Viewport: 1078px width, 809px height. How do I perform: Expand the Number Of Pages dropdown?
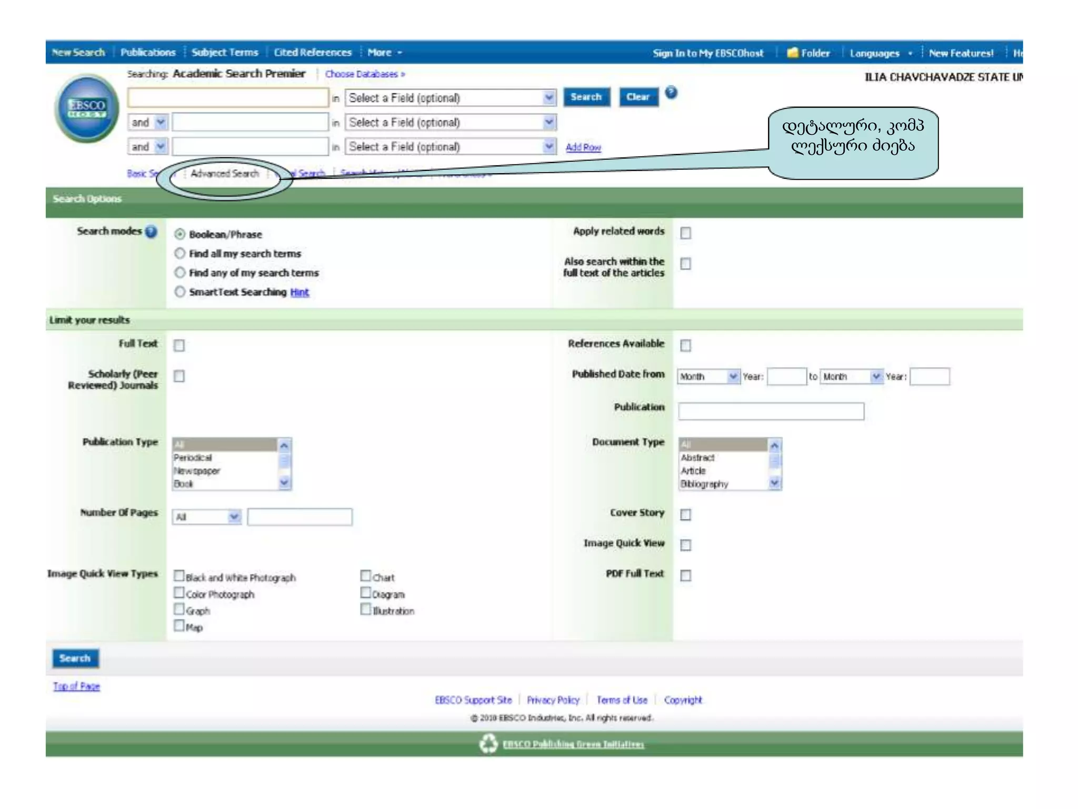206,517
